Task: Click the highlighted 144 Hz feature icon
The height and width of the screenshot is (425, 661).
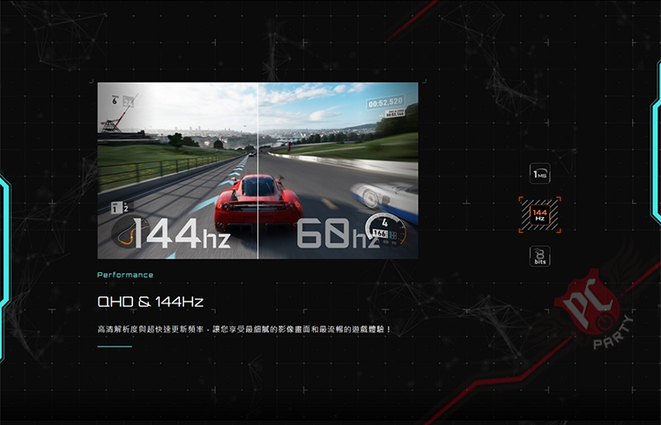Action: (x=539, y=215)
